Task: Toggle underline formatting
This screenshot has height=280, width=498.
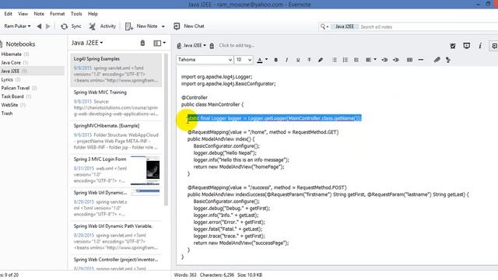Action: (297, 60)
